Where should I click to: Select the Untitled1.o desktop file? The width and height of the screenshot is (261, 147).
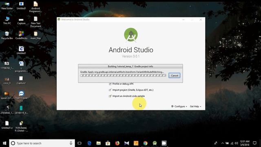(7, 125)
